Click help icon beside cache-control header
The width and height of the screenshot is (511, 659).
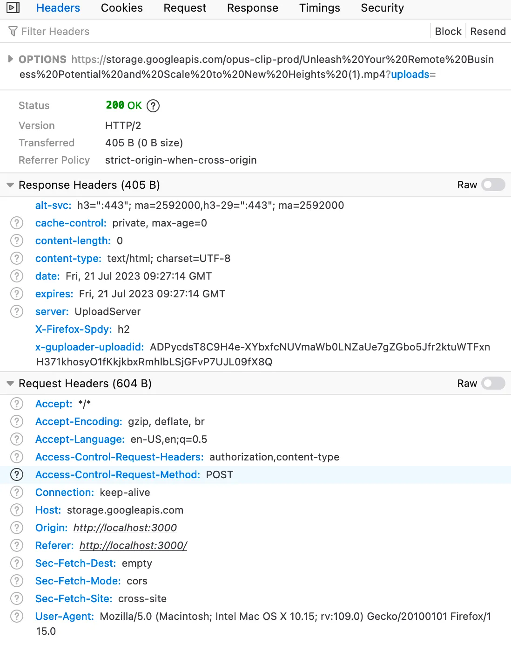(17, 223)
